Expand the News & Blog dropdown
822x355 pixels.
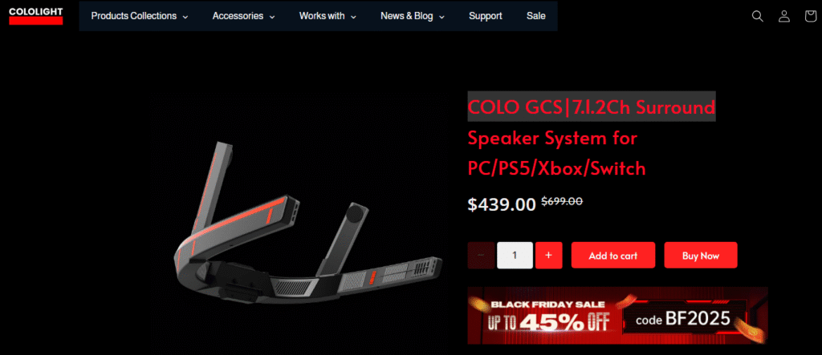tap(412, 16)
